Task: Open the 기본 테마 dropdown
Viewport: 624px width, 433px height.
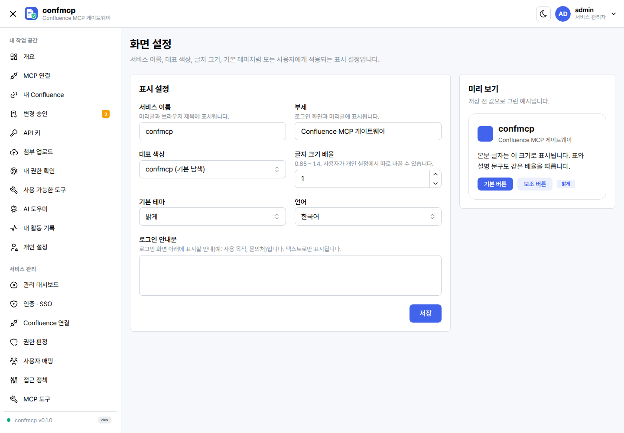Action: point(212,216)
